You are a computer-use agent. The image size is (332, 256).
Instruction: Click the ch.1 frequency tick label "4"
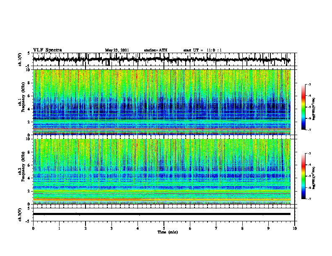click(29, 109)
